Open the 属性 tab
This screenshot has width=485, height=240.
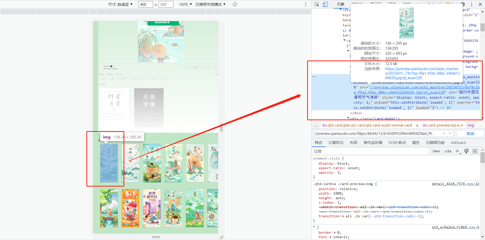416,143
